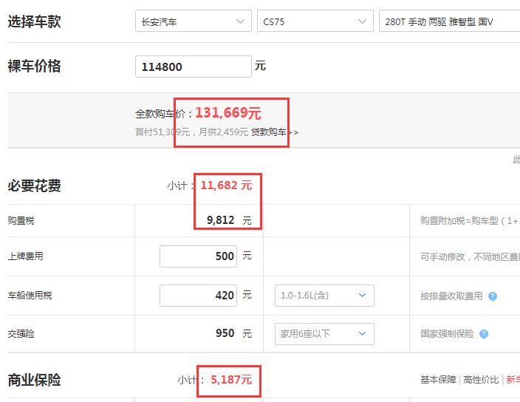This screenshot has height=402, width=520.
Task: Select the 基本保障 insurance plan tab
Action: pos(438,380)
